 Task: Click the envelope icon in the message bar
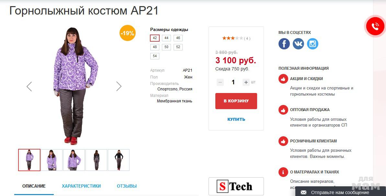tap(303, 192)
